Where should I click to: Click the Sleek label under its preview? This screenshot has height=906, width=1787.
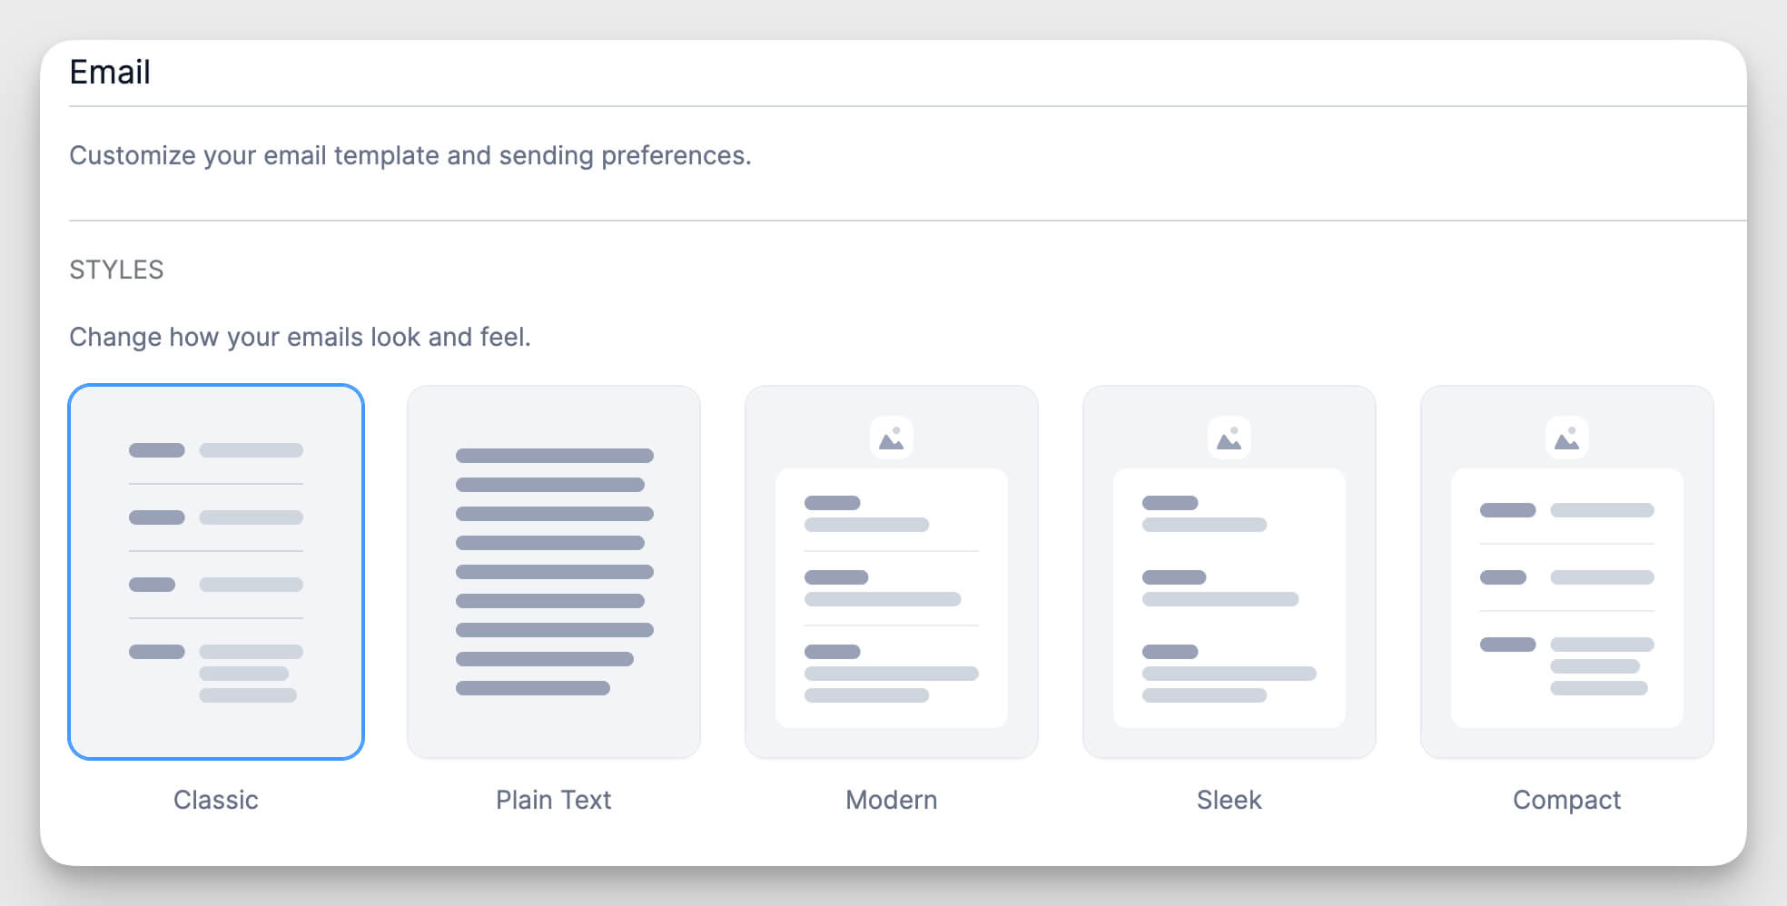[1229, 800]
